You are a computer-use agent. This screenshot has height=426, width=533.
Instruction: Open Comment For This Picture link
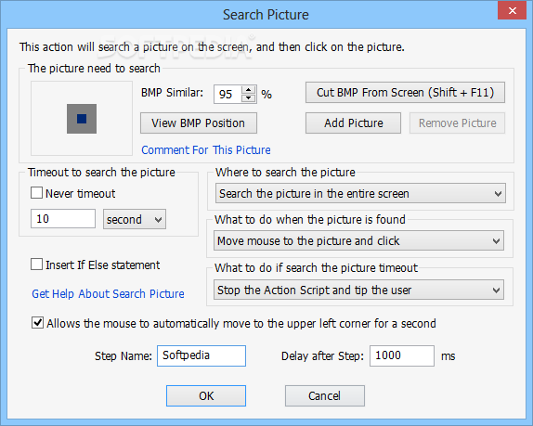click(x=206, y=149)
